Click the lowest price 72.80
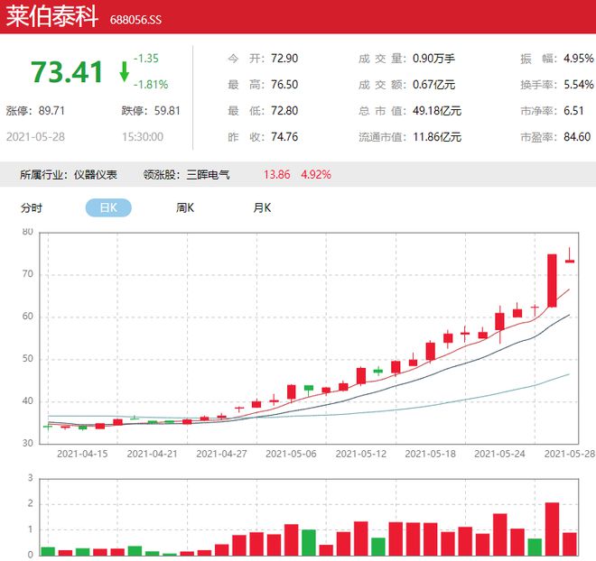 (x=284, y=111)
